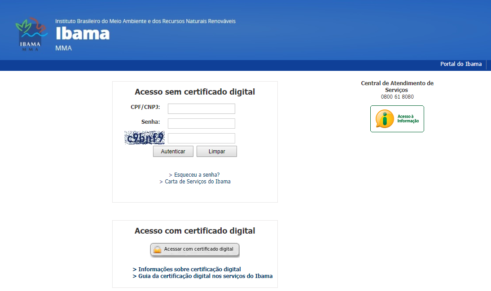The width and height of the screenshot is (491, 291).
Task: Go to Portal do Ibama in the navigation bar
Action: coord(461,64)
